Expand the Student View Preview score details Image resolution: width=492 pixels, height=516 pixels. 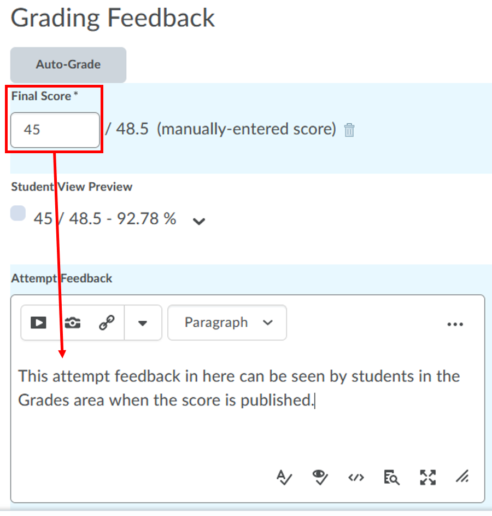(x=199, y=221)
